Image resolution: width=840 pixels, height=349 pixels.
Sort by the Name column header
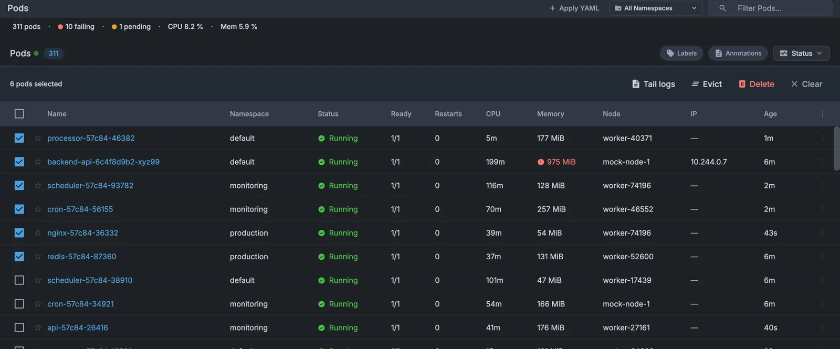click(57, 114)
